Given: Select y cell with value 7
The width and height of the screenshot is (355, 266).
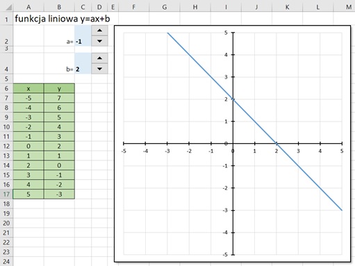Looking at the screenshot, I should pyautogui.click(x=59, y=98).
